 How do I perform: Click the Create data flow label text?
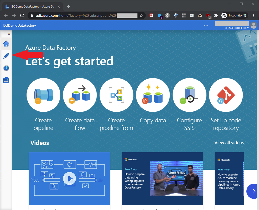80,124
